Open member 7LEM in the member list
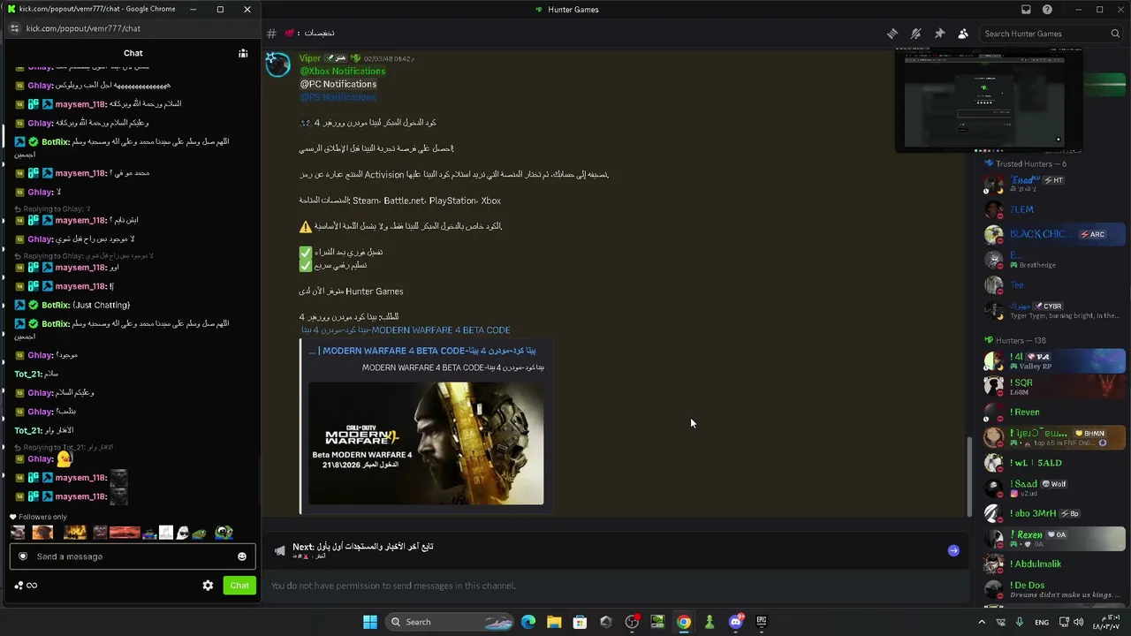1131x636 pixels. click(x=1053, y=209)
